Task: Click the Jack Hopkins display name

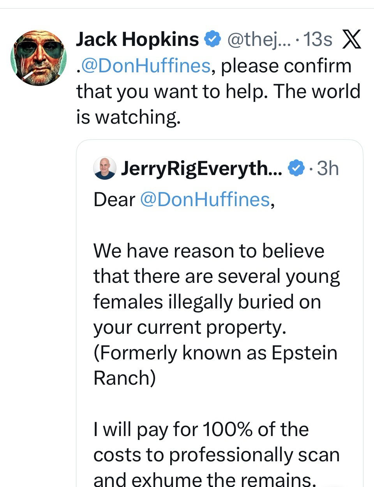Action: tap(137, 39)
